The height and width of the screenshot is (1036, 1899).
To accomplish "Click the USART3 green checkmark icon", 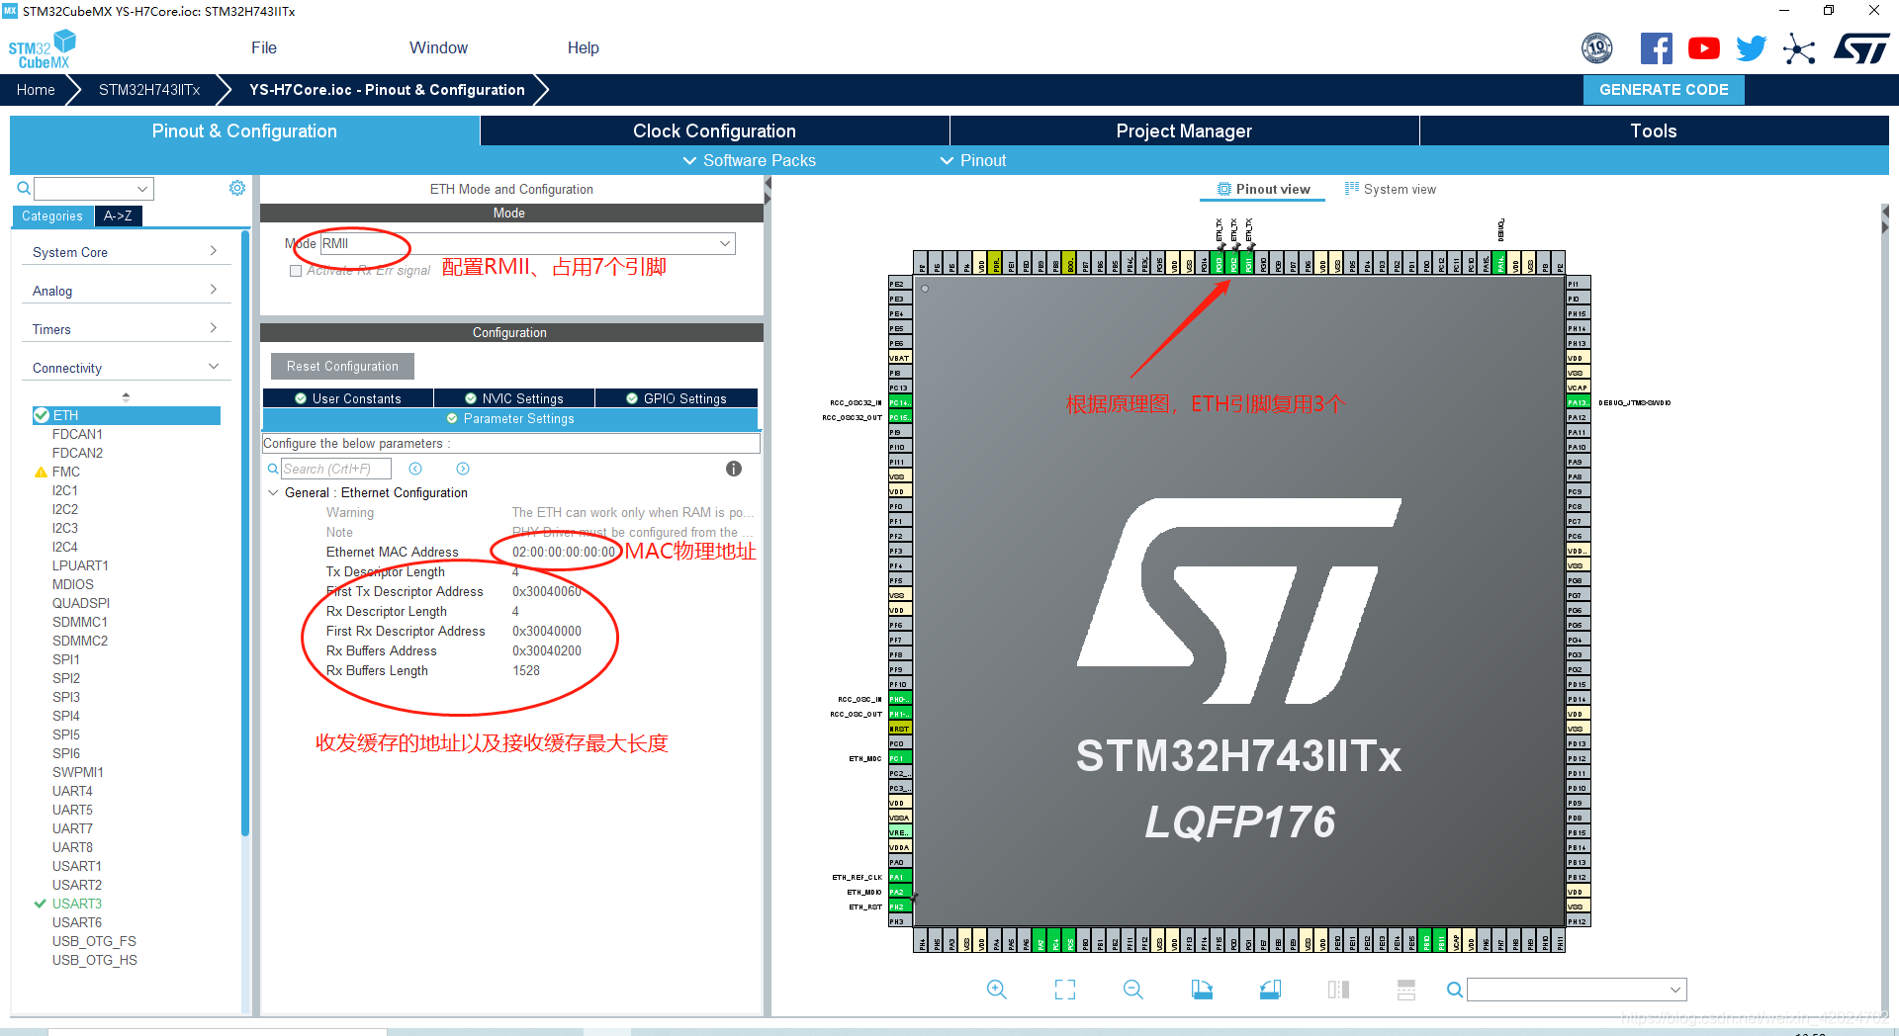I will [x=41, y=904].
